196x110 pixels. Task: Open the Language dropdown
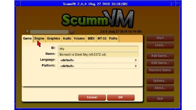pyautogui.click(x=98, y=60)
